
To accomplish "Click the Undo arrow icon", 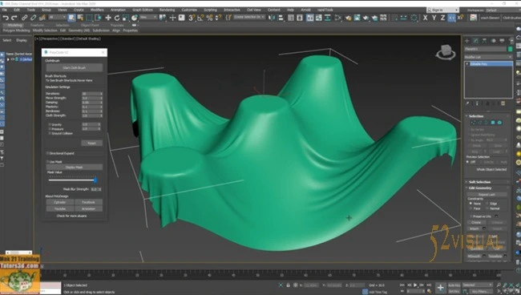I will 6,18.
